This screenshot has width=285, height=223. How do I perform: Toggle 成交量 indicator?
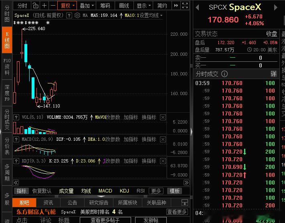pos(66,191)
